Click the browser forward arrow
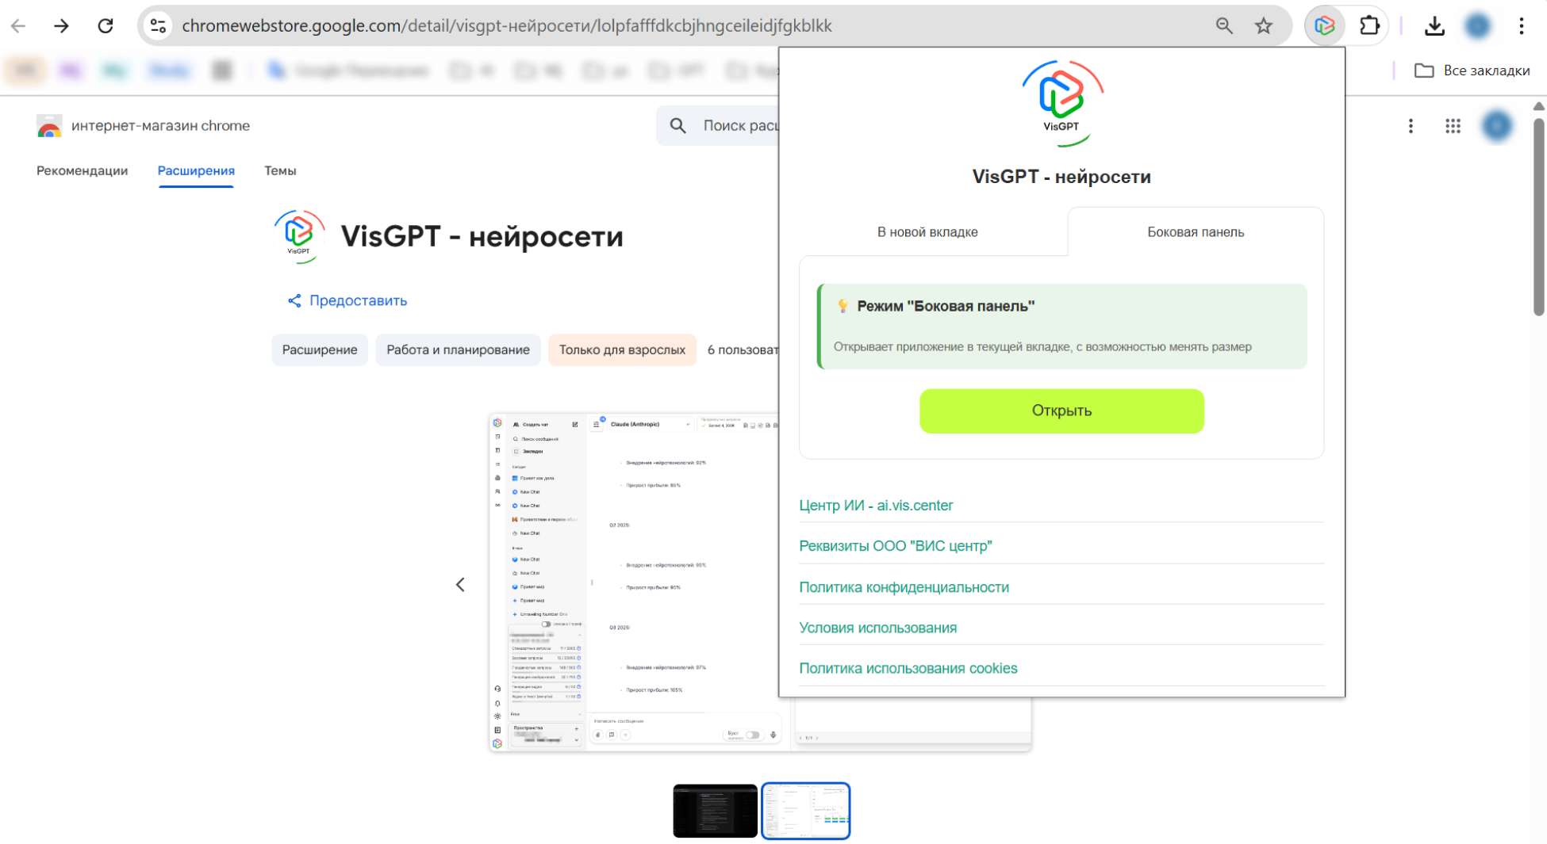Image resolution: width=1547 pixels, height=844 pixels. 61,26
